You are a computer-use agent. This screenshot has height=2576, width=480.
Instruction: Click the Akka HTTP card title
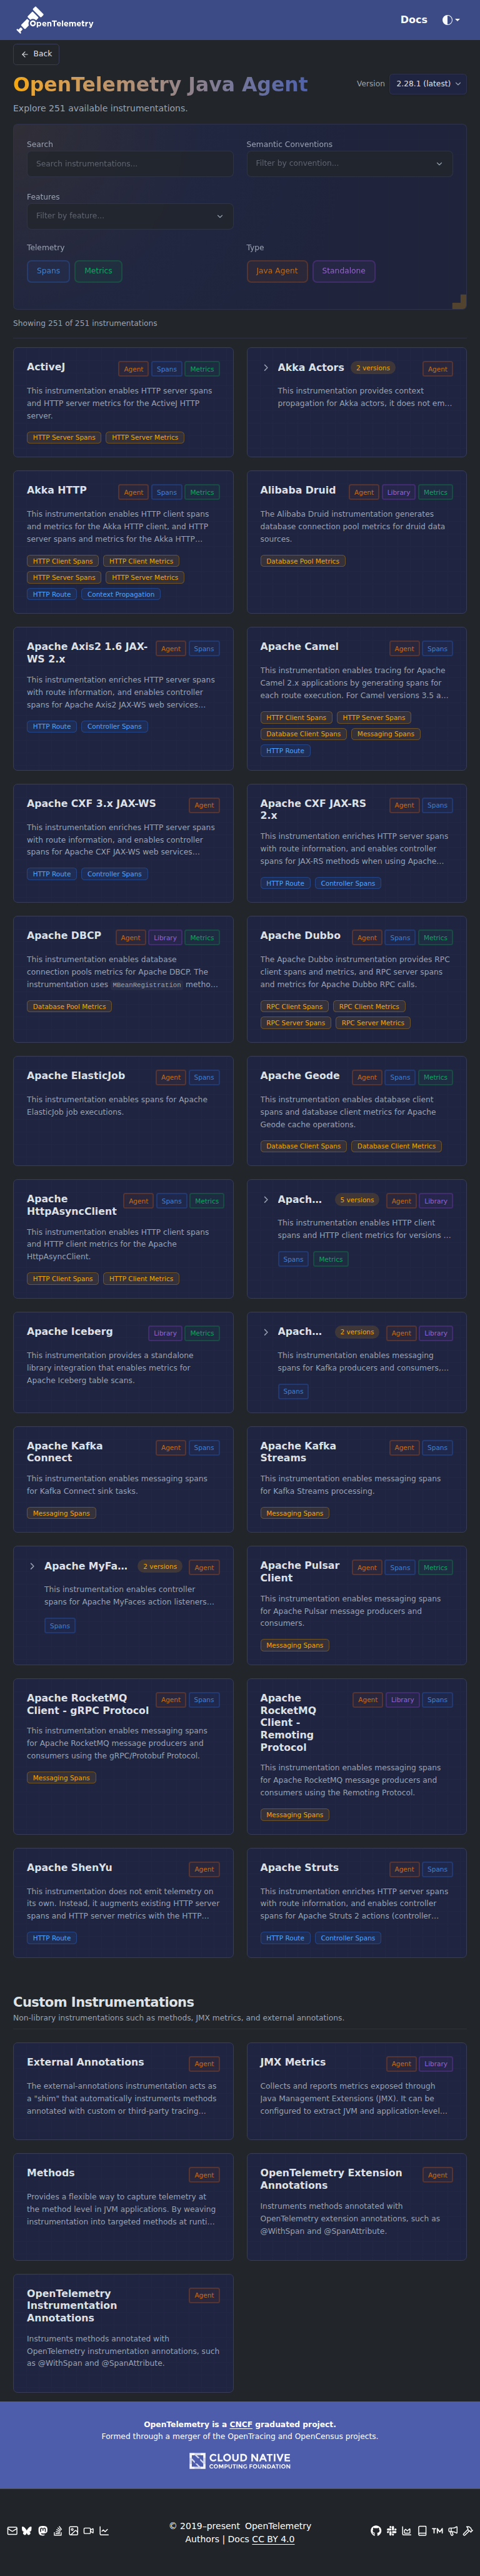pos(57,490)
